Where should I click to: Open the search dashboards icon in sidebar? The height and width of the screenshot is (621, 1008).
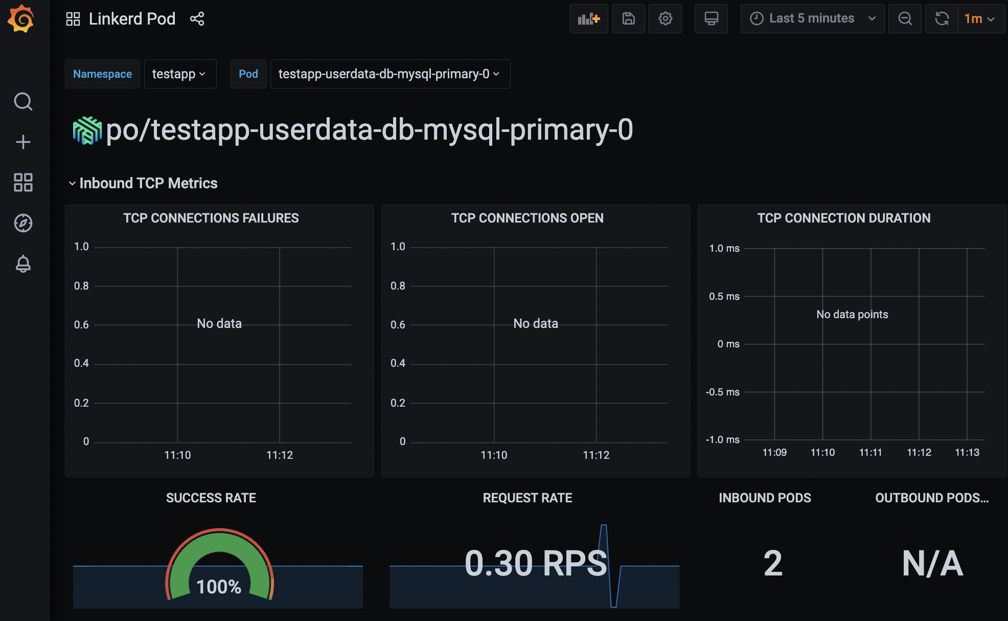(23, 101)
